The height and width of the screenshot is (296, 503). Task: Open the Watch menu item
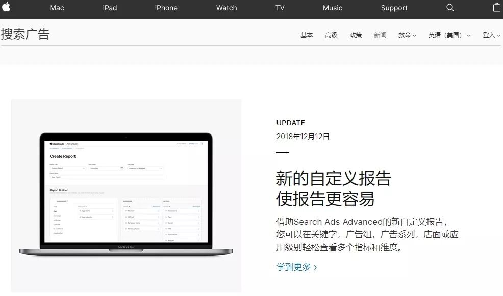click(x=227, y=8)
